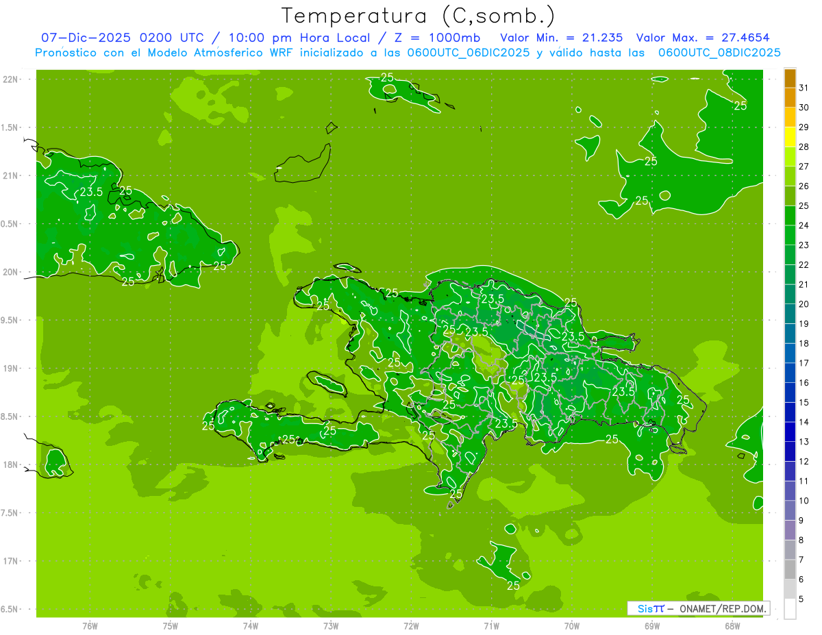Select the 'Valor Min. = 21.235' readout
The image size is (822, 635).
pos(562,38)
